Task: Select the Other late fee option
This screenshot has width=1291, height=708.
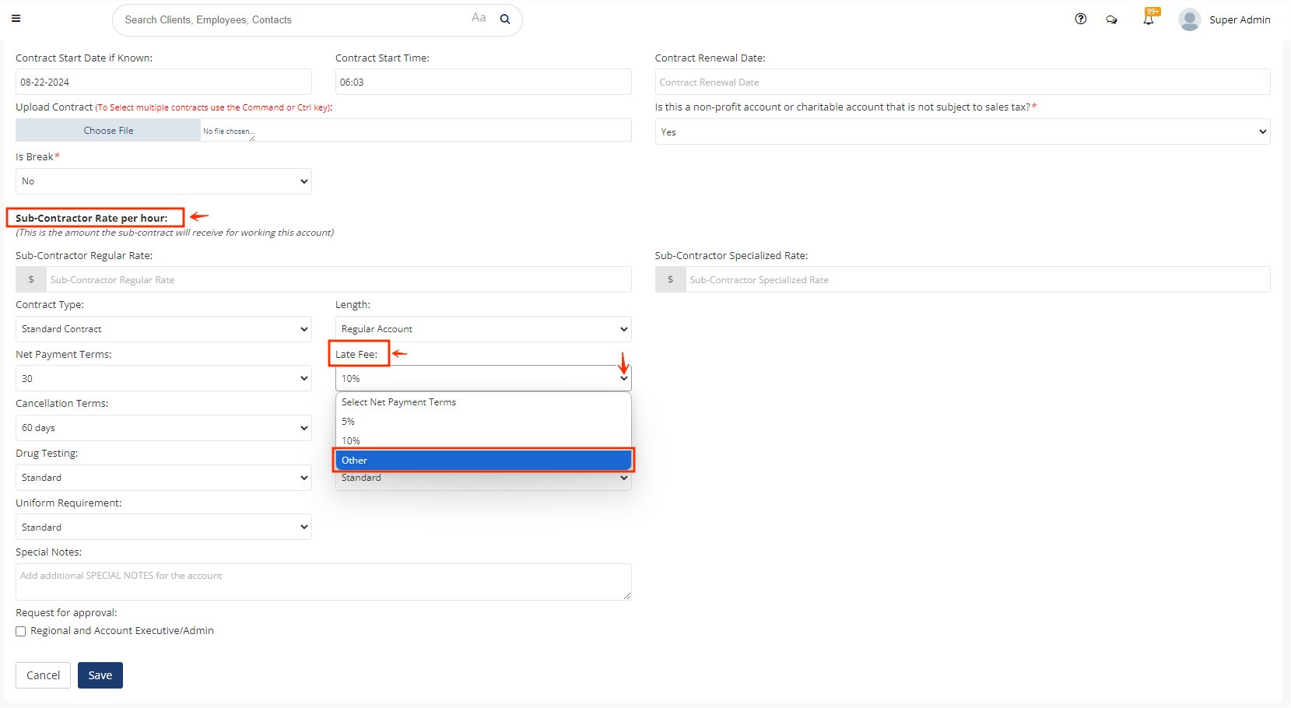Action: pos(482,461)
